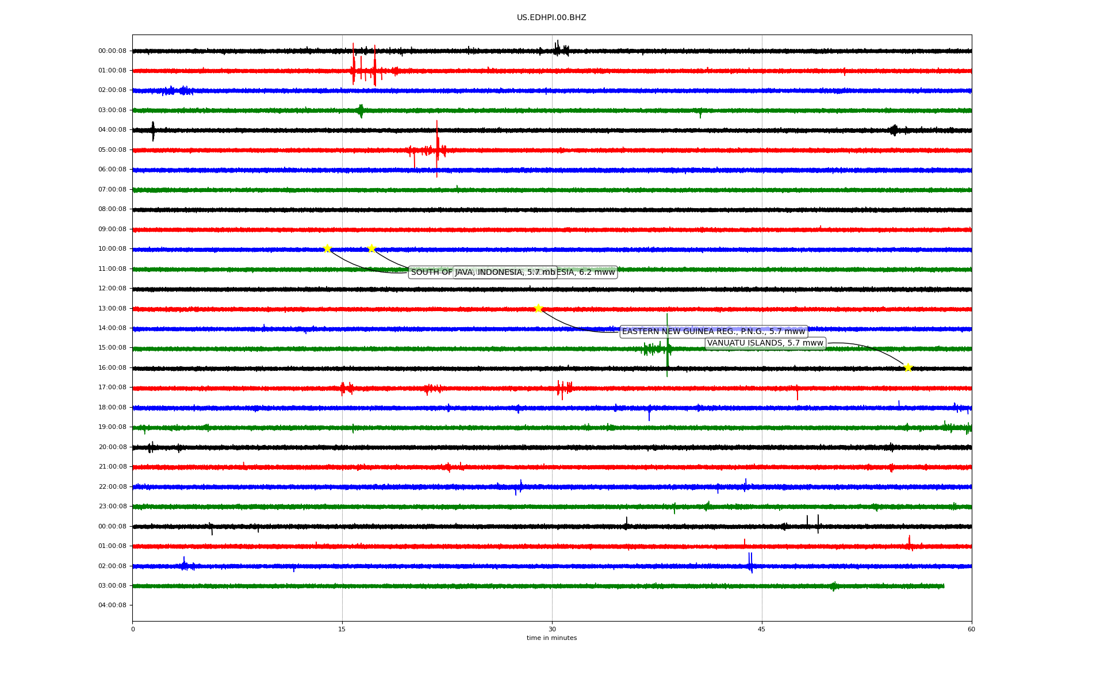Image resolution: width=1104 pixels, height=690 pixels.
Task: Click the 16:00:08 time label
Action: pos(112,368)
